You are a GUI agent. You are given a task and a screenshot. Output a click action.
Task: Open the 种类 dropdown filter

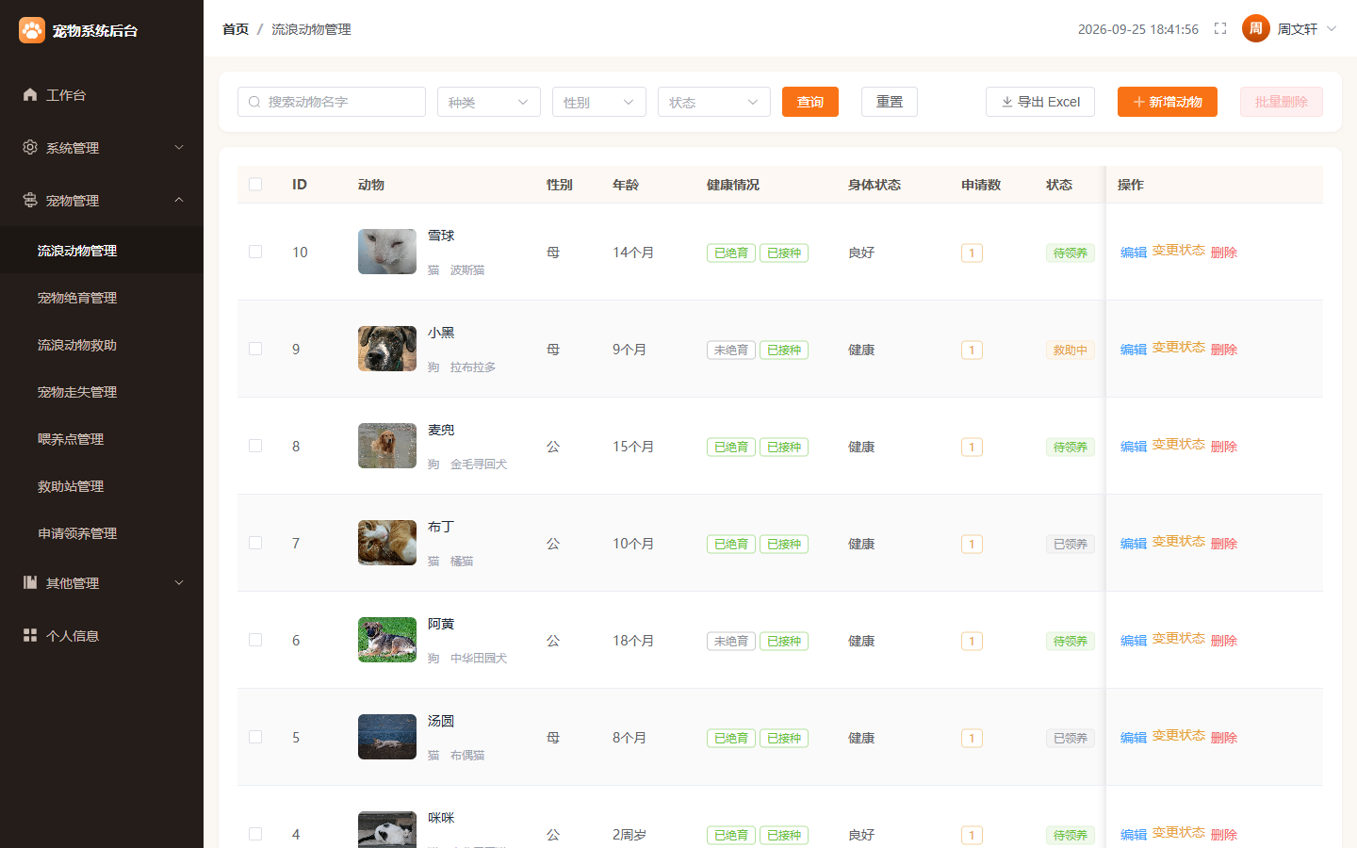pyautogui.click(x=489, y=102)
